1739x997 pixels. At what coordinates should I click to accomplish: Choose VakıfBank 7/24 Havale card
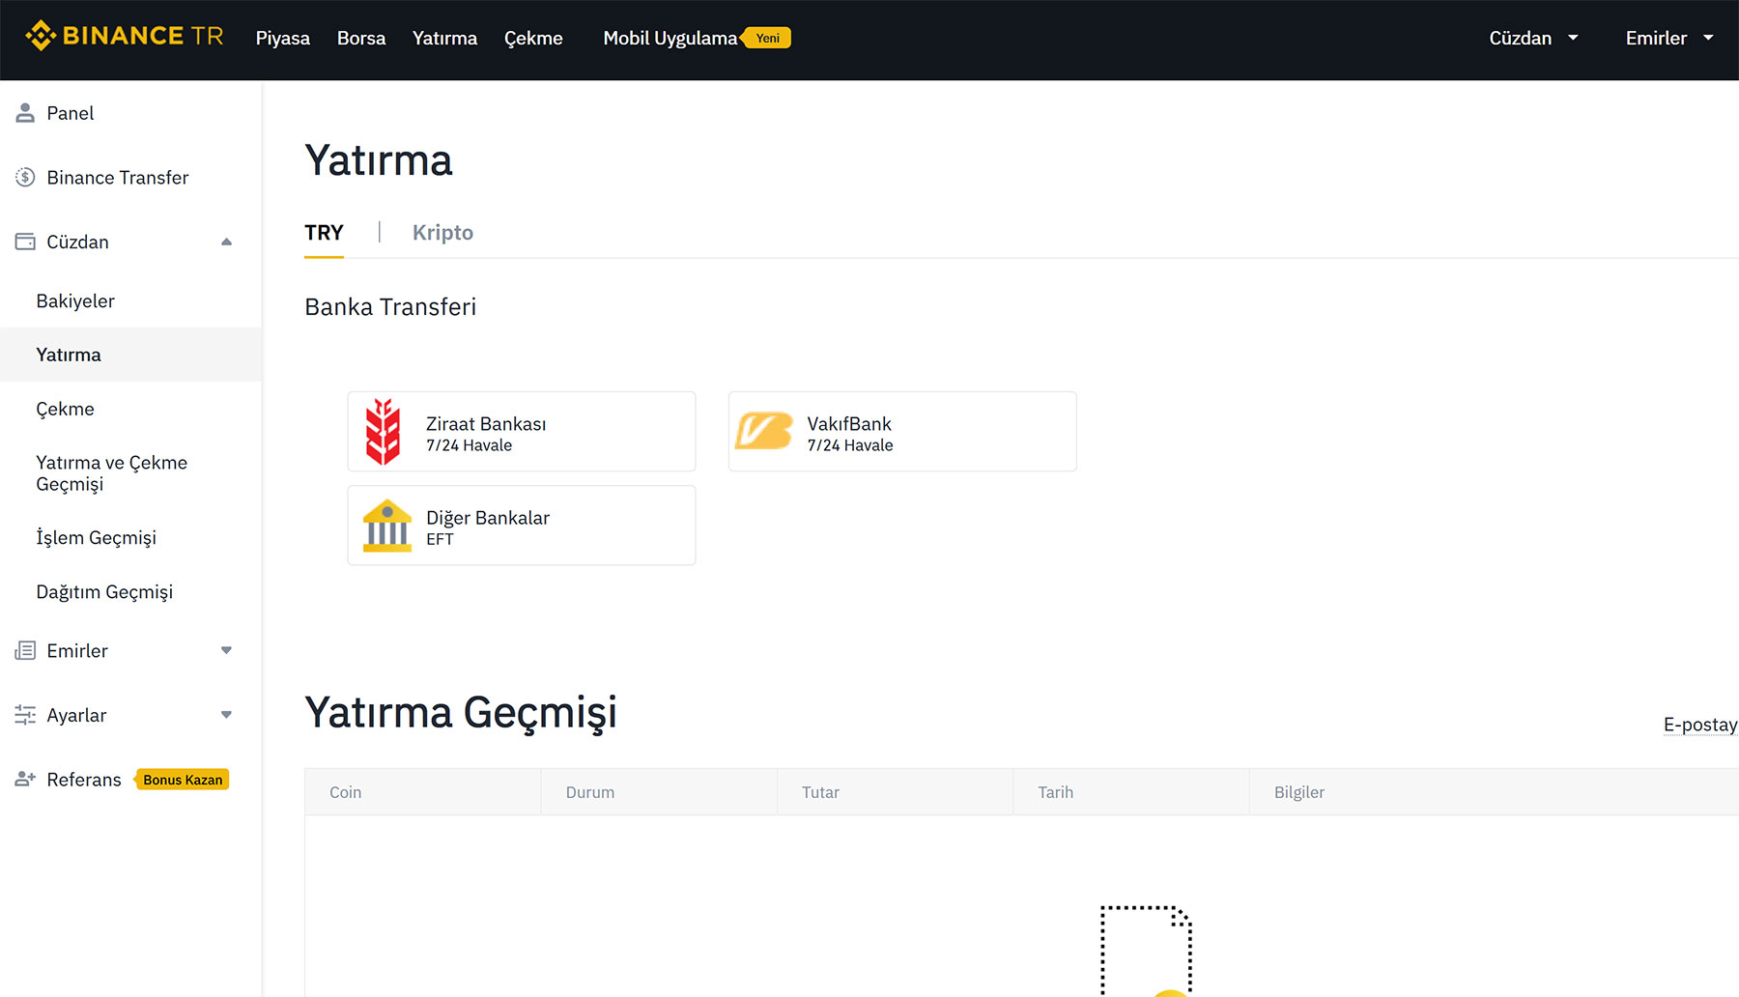tap(902, 432)
